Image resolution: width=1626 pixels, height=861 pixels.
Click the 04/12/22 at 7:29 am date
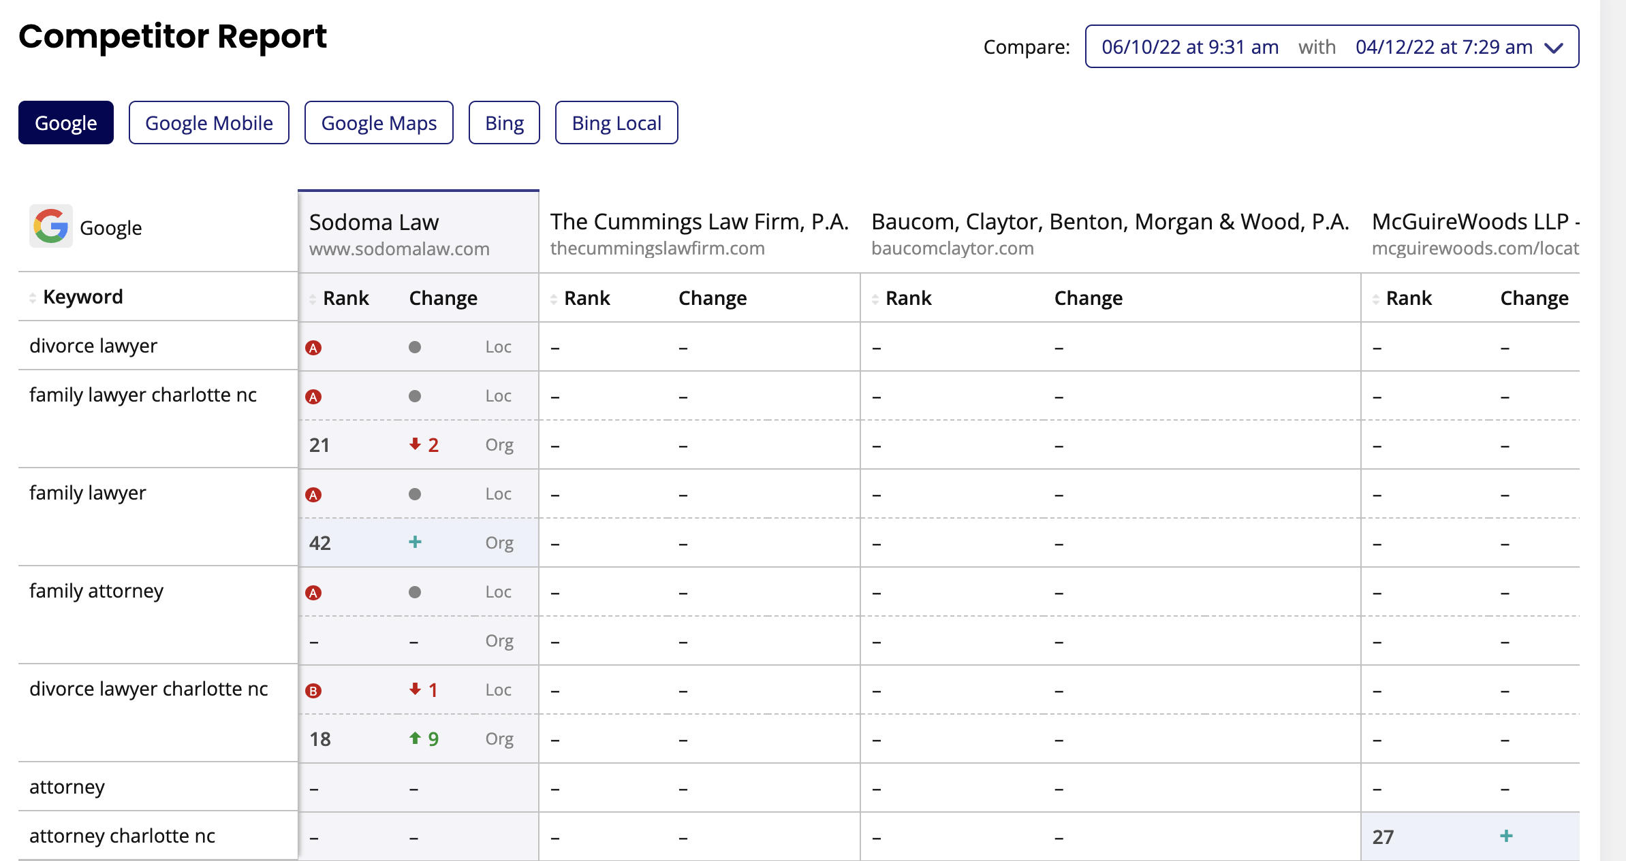[x=1444, y=47]
